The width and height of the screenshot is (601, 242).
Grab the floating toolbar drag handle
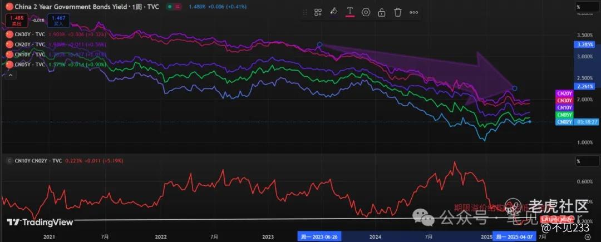pyautogui.click(x=305, y=12)
